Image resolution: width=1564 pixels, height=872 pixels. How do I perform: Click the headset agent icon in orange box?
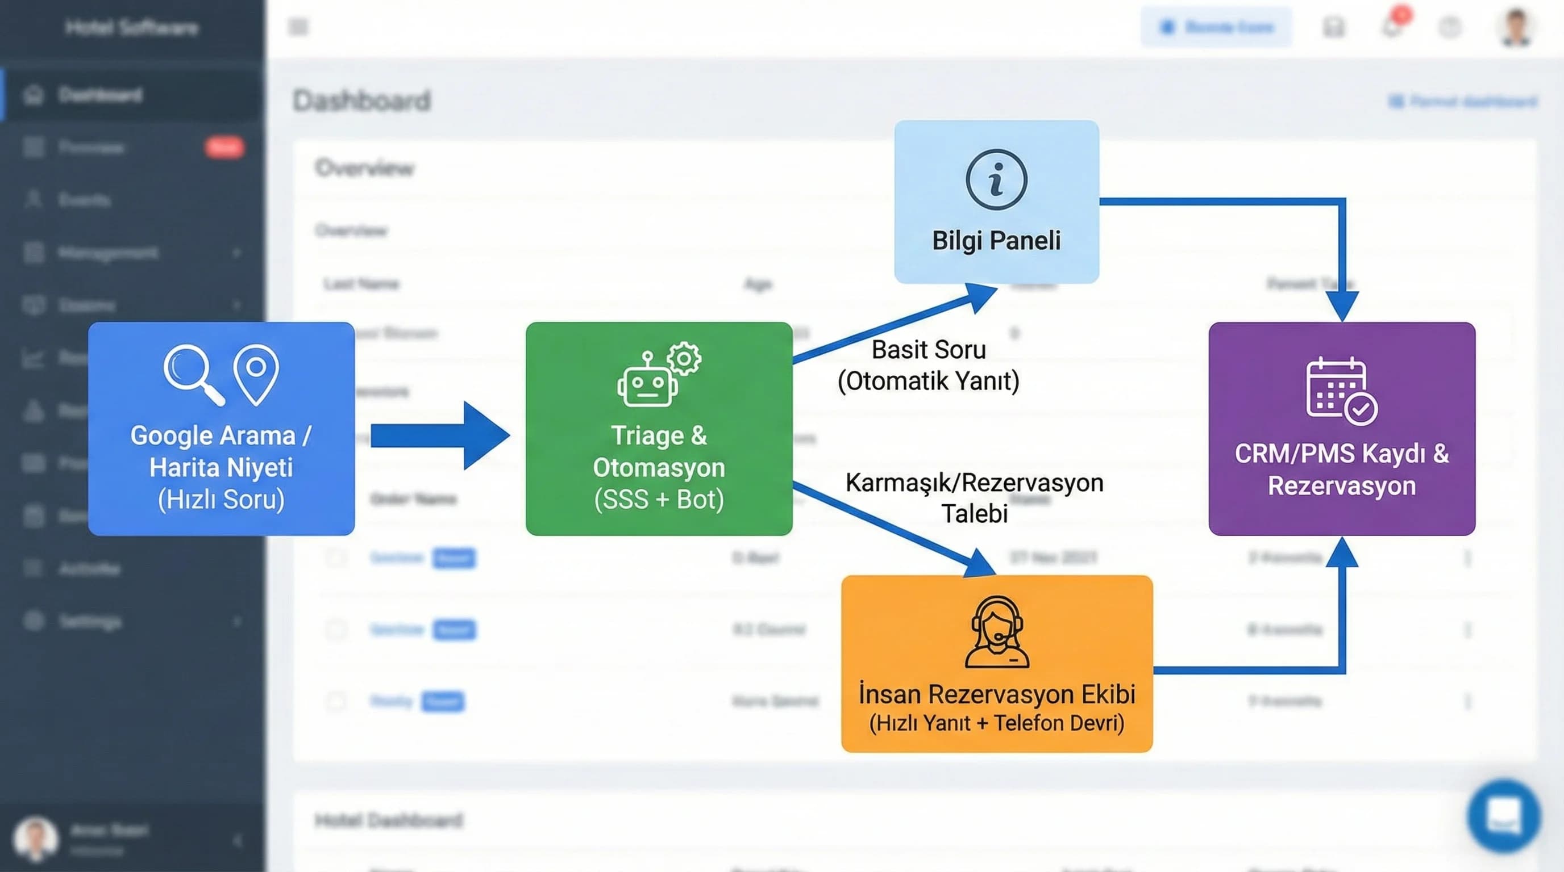(x=996, y=631)
